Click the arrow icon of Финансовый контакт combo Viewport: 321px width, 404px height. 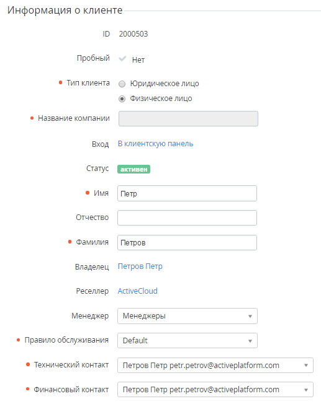click(x=306, y=390)
